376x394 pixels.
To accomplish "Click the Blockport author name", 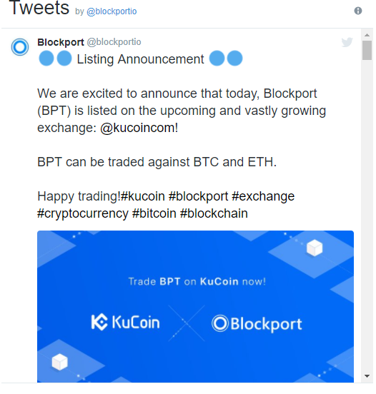I will (60, 42).
